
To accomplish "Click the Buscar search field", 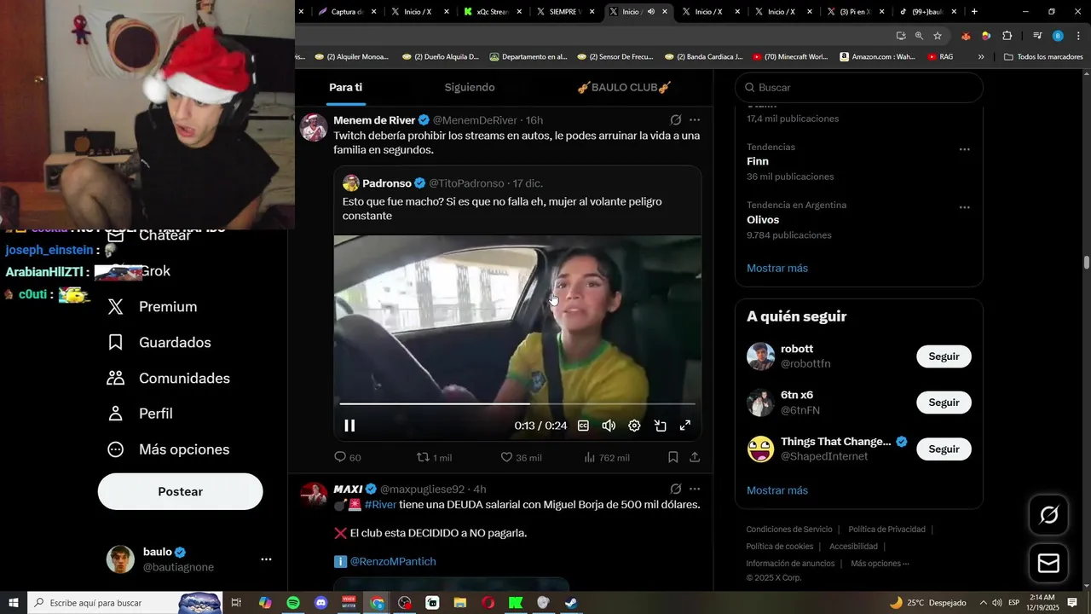I will coord(859,87).
